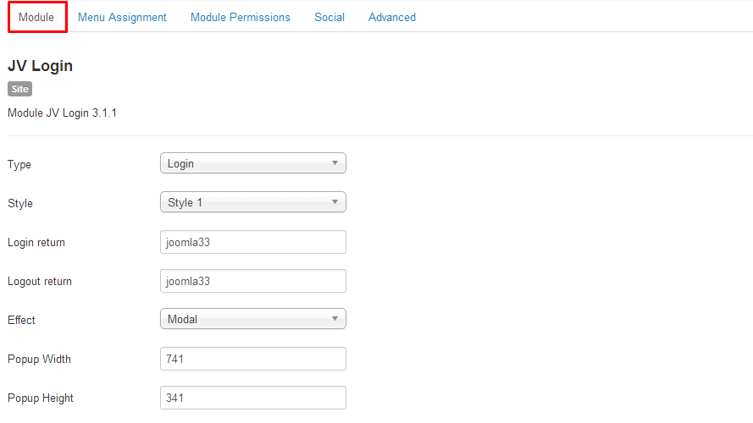The height and width of the screenshot is (423, 753).
Task: Click the Module JV Login 3.1.1 text
Action: click(62, 113)
